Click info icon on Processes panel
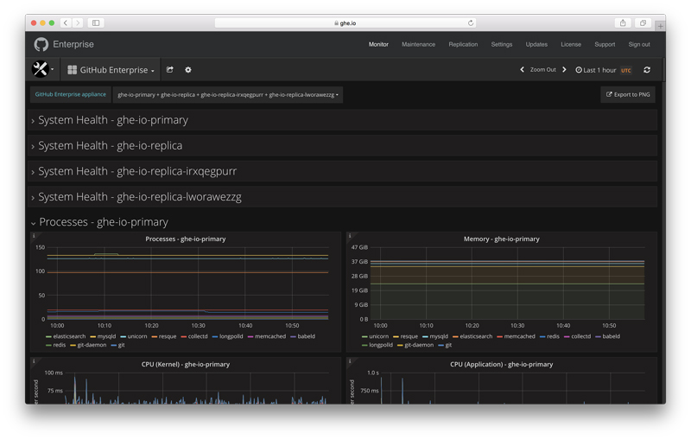This screenshot has height=440, width=691. point(34,236)
